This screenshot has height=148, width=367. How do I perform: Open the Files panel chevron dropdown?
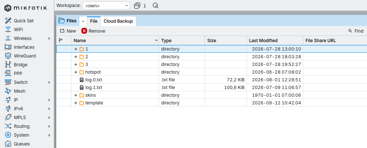pos(83,21)
